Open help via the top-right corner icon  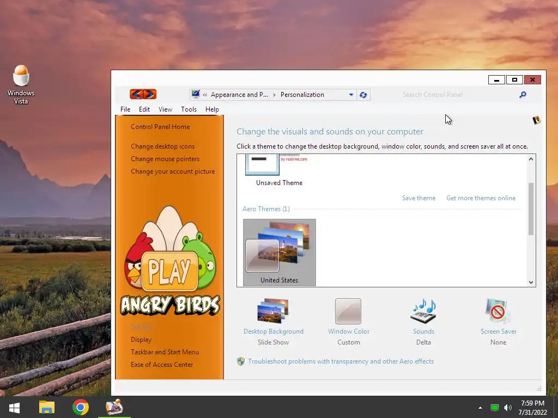[536, 120]
